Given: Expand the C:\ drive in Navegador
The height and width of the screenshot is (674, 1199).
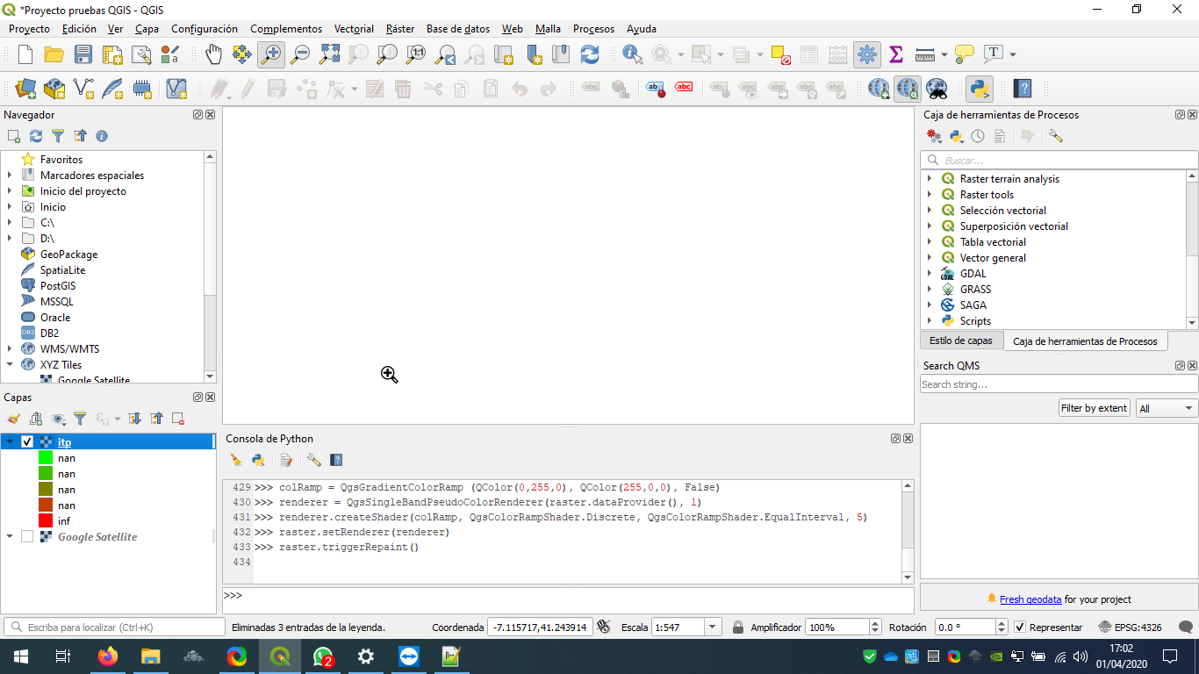Looking at the screenshot, I should [x=10, y=222].
